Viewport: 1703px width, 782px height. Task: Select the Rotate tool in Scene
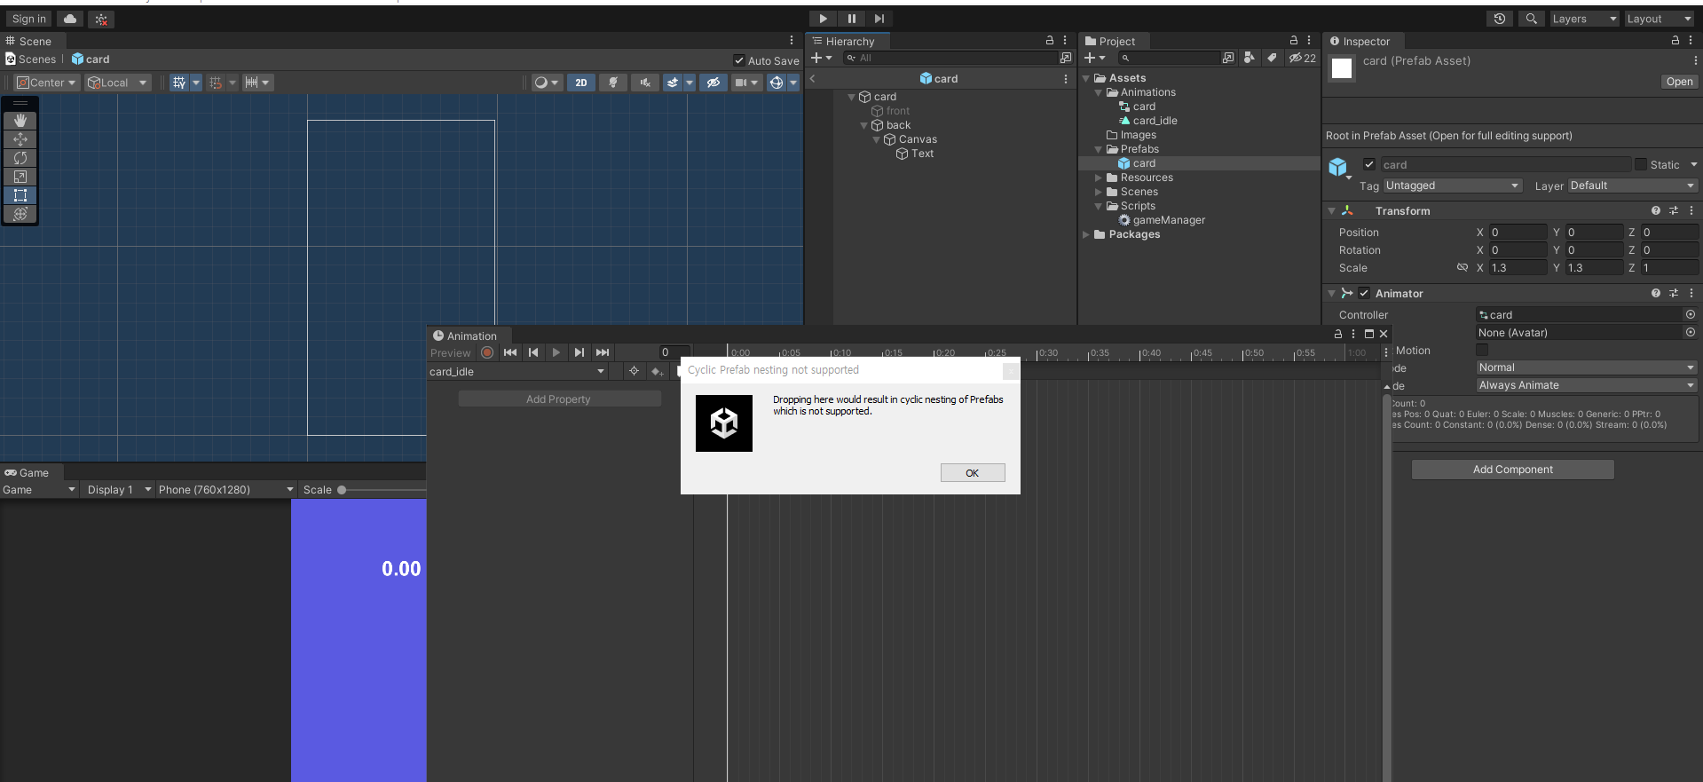pyautogui.click(x=20, y=158)
